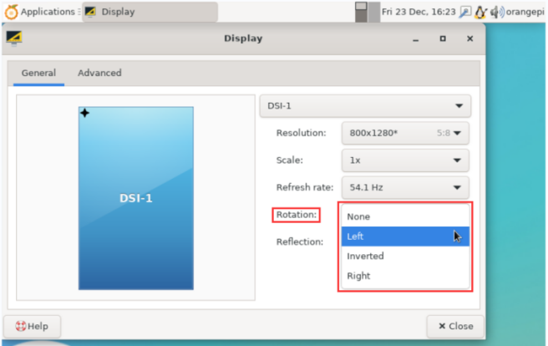Click the penguin tray icon
Viewport: 548px width, 346px height.
click(x=480, y=13)
